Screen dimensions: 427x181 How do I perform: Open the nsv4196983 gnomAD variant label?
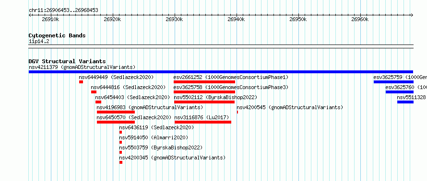[150, 107]
